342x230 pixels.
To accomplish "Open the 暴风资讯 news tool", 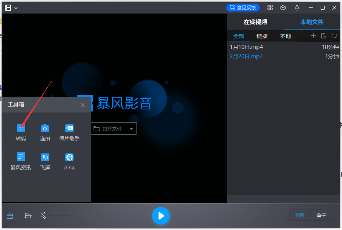I will point(21,161).
